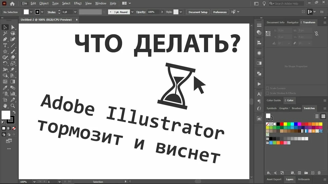Pick the Magic Wand tool
The image size is (328, 184).
pyautogui.click(x=5, y=33)
